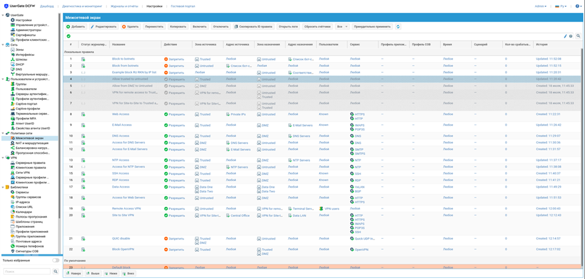
Task: Click search icon next to sidebar Поиск field
Action: coord(55,272)
